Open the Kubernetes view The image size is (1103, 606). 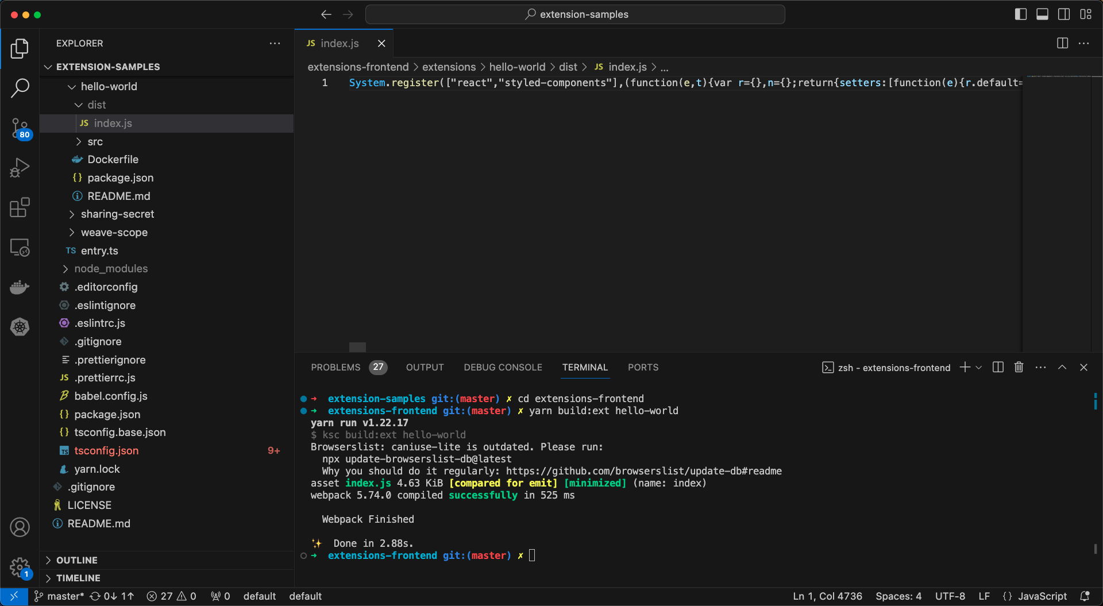(20, 327)
